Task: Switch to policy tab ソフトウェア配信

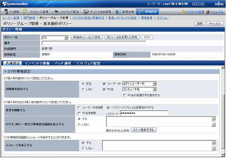Action: tap(88, 63)
